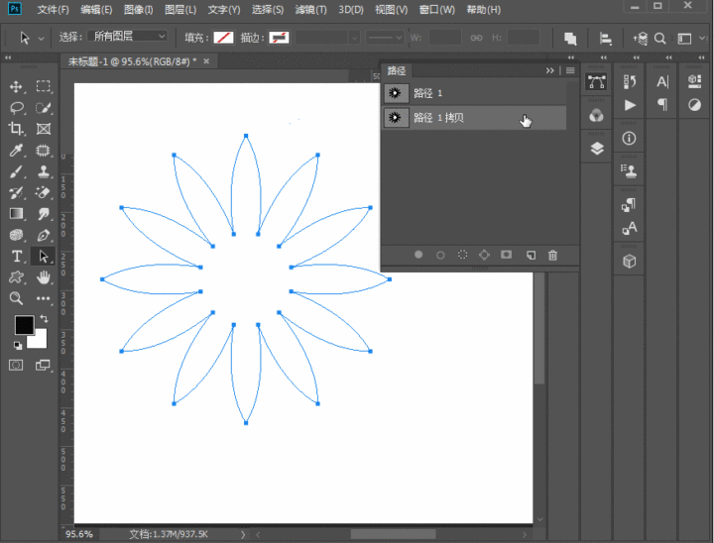Select the Sponge tool

(x=17, y=235)
